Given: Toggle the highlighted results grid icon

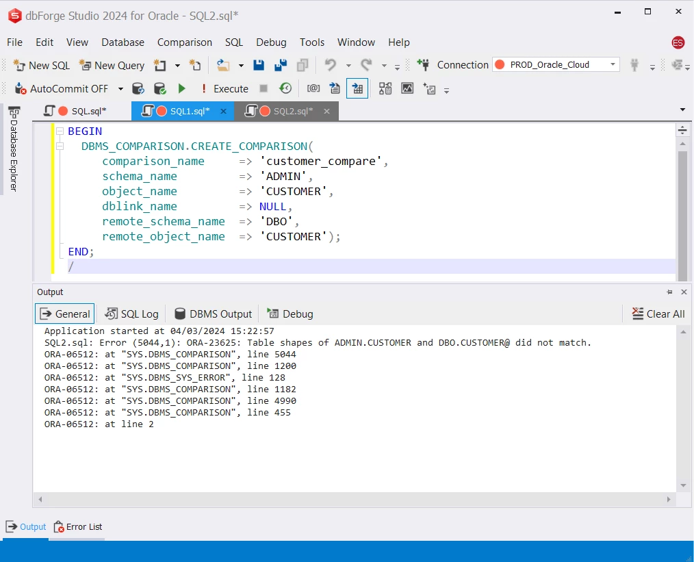Looking at the screenshot, I should click(x=357, y=89).
